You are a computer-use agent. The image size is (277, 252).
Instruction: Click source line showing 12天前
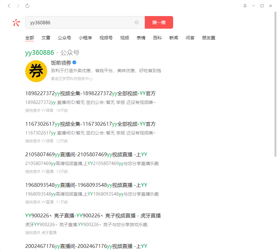coord(47,141)
